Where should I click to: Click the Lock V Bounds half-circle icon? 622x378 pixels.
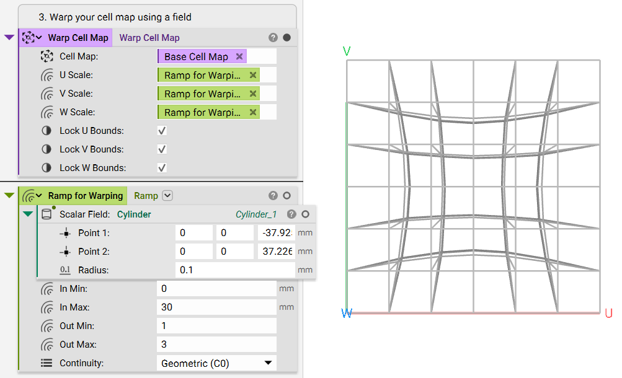tap(47, 149)
